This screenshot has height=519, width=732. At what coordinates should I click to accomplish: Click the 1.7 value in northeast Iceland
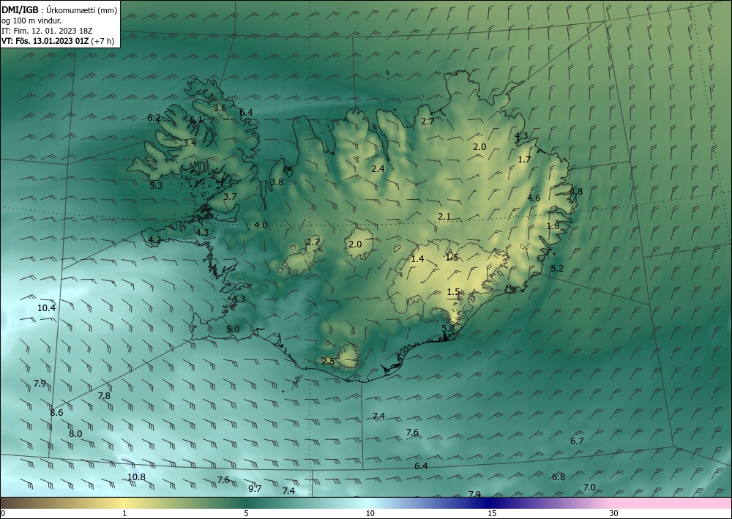[524, 159]
